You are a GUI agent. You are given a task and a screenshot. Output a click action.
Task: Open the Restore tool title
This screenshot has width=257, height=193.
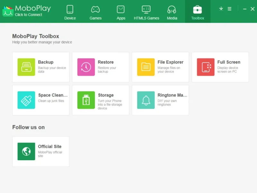tap(106, 62)
